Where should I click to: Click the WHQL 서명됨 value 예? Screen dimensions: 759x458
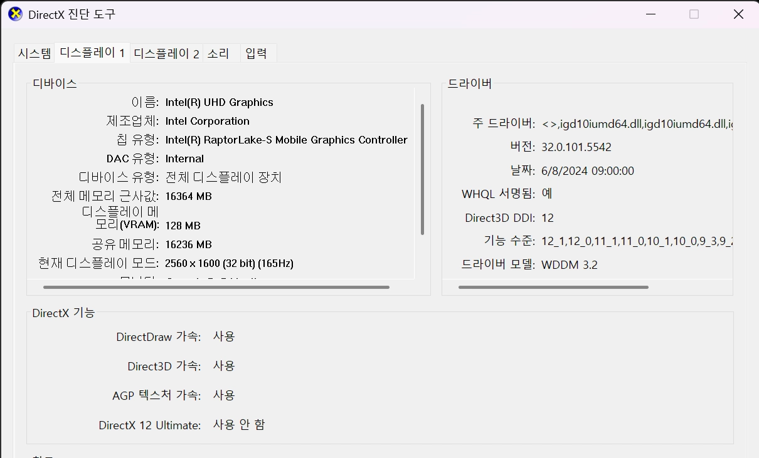coord(547,194)
